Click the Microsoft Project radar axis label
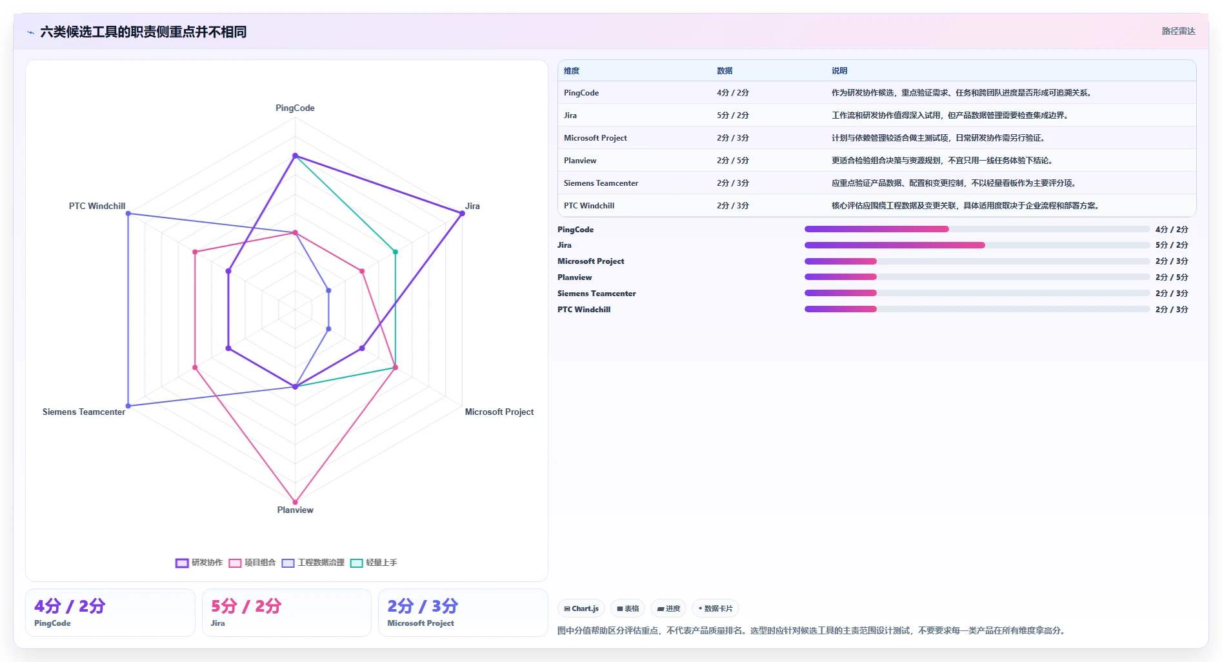This screenshot has height=662, width=1222. click(x=499, y=412)
